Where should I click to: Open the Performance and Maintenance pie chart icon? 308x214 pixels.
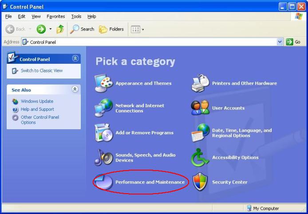tap(104, 182)
